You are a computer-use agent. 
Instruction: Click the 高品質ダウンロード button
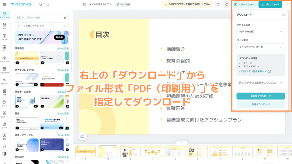[261, 96]
